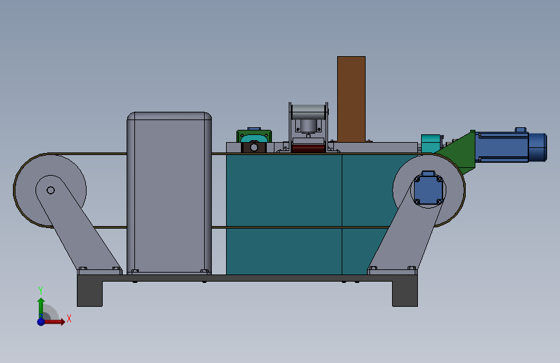Click the red X axis arrow
The image size is (560, 363).
[54, 322]
